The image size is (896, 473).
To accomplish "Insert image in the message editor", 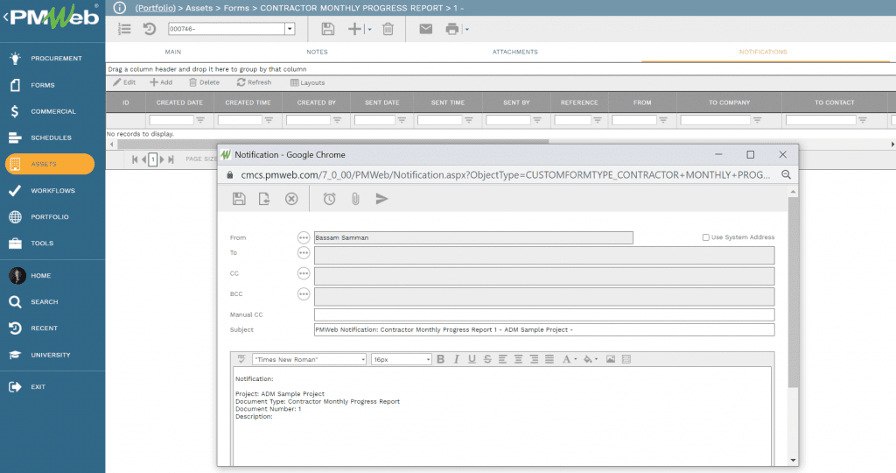I will click(610, 359).
